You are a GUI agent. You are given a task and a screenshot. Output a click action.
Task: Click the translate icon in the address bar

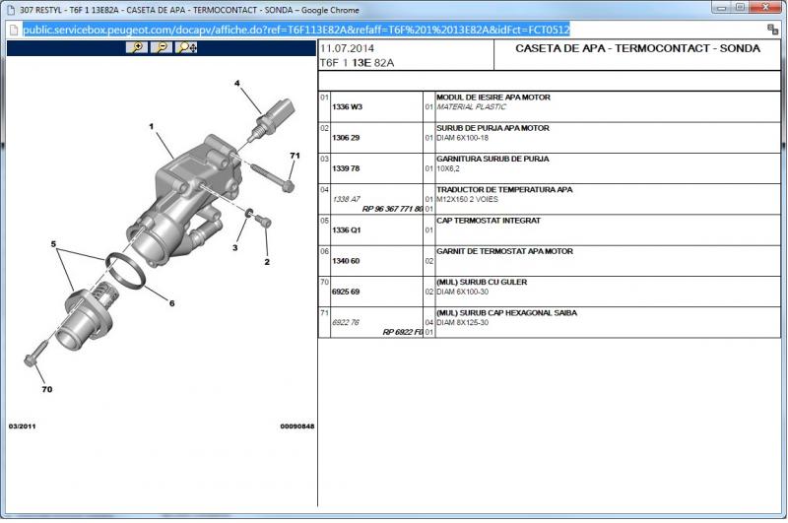(x=772, y=30)
